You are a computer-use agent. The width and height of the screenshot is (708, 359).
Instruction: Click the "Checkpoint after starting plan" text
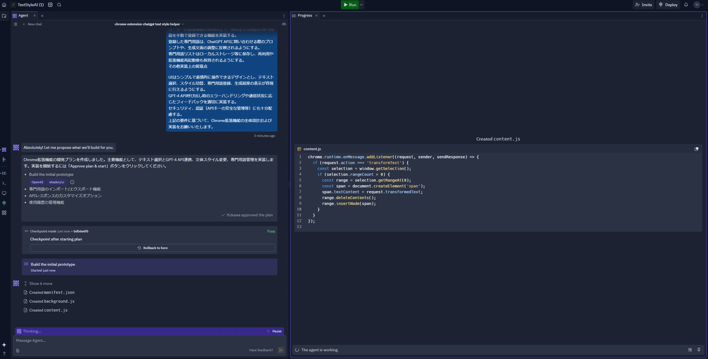56,239
